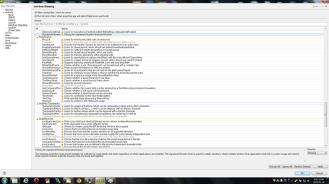Open Internet Explorer from the taskbar
The image size is (329, 184).
(26, 180)
